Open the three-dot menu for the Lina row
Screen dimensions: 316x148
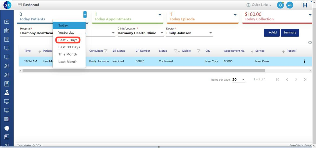[x=304, y=62]
